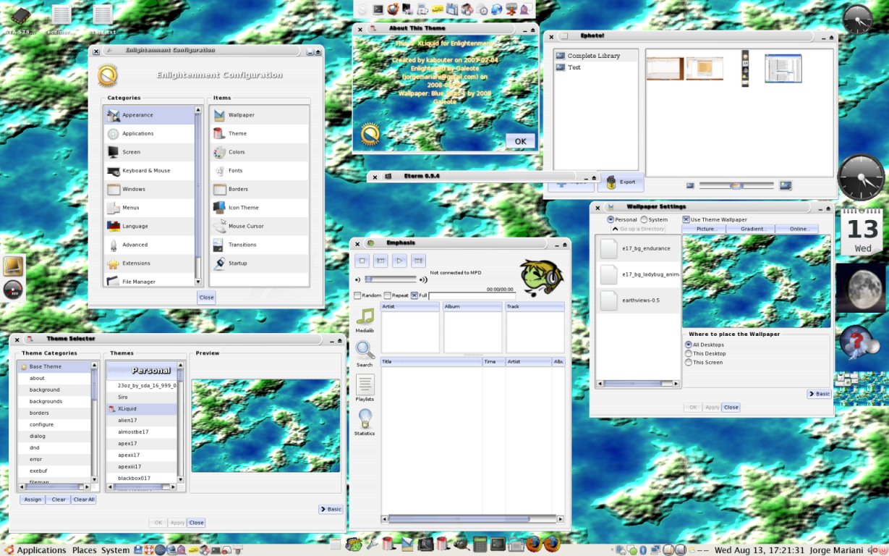The image size is (889, 556).
Task: Open the calculator icon in bottom dock
Action: (480, 544)
